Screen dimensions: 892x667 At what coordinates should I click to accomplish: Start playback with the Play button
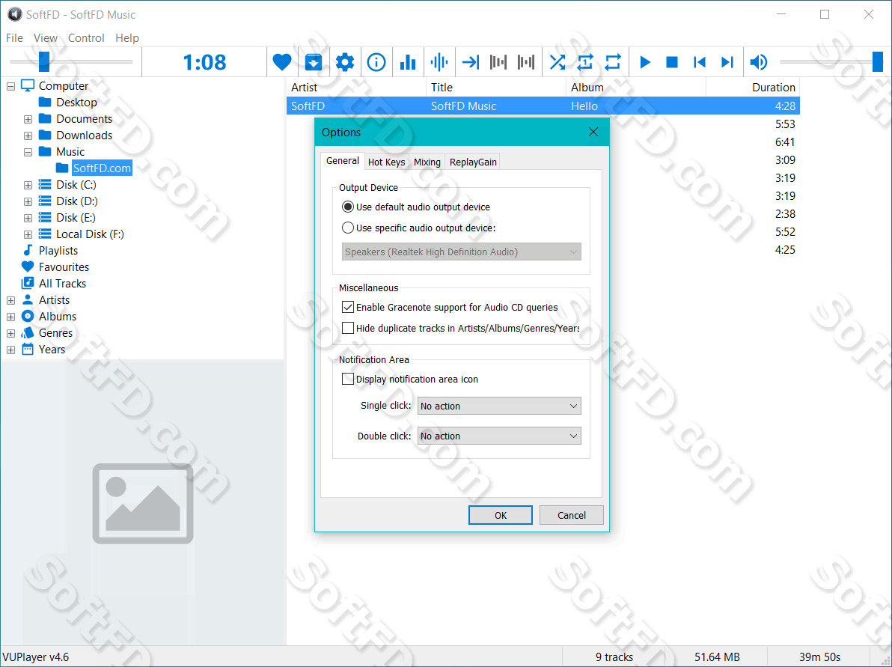(644, 61)
